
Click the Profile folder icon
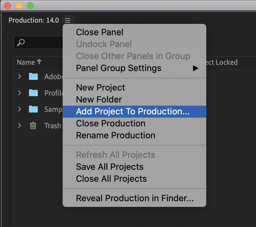pos(33,93)
